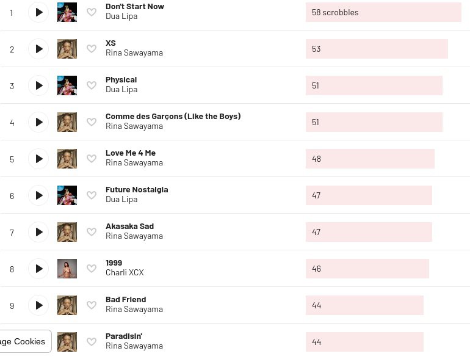470x359 pixels.
Task: Love the track Don't Start Now
Action: [92, 12]
